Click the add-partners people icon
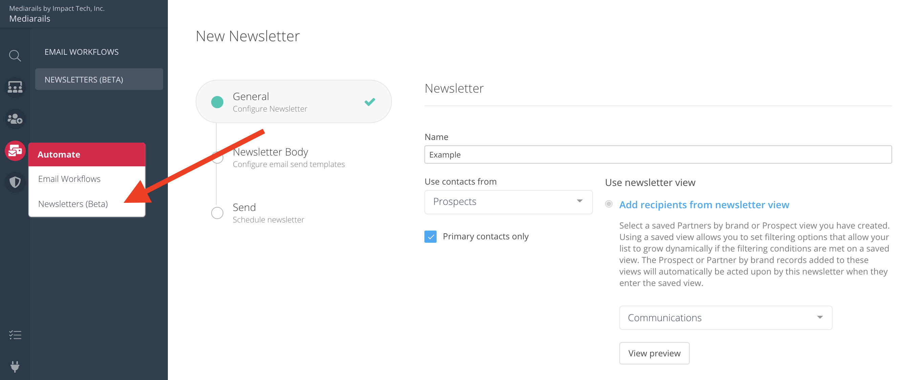The width and height of the screenshot is (905, 380). click(x=15, y=119)
